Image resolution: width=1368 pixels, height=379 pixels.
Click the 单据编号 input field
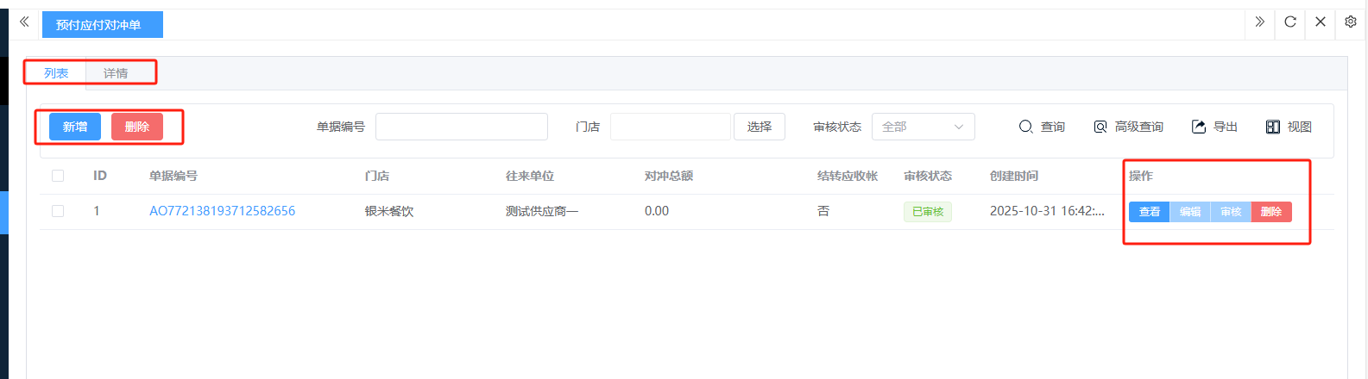(461, 127)
